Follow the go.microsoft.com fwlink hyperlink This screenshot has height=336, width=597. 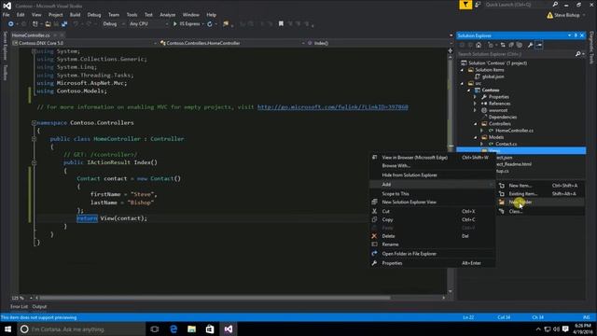[x=333, y=107]
